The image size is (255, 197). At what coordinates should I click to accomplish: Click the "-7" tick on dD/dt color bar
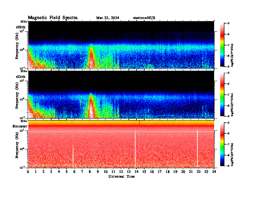(228, 95)
